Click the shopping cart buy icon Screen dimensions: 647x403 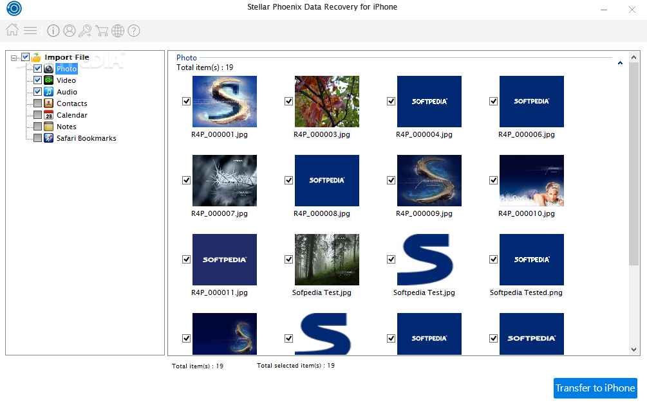[102, 30]
